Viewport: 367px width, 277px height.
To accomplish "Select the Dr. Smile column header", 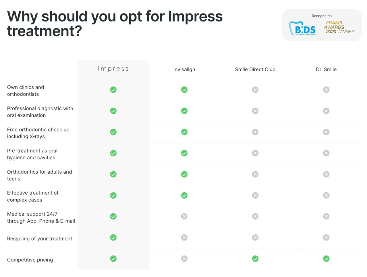I will pos(326,69).
